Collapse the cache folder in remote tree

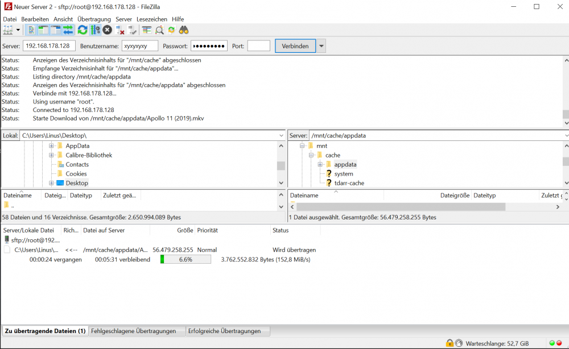[311, 155]
